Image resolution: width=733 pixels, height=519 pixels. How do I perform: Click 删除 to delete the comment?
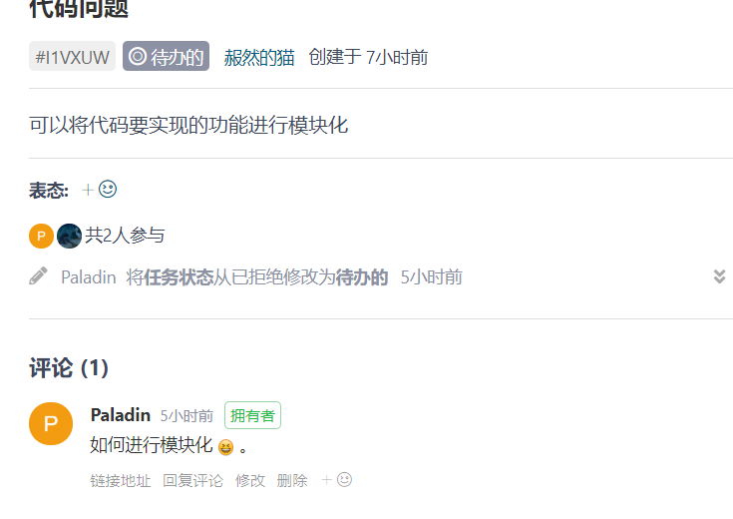pyautogui.click(x=292, y=481)
